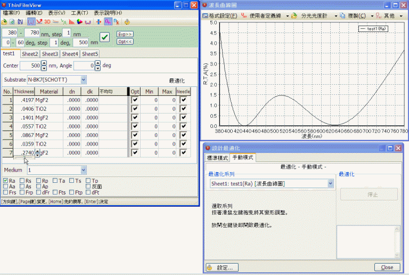Click the Evp>> button
409x275 pixels.
point(125,34)
